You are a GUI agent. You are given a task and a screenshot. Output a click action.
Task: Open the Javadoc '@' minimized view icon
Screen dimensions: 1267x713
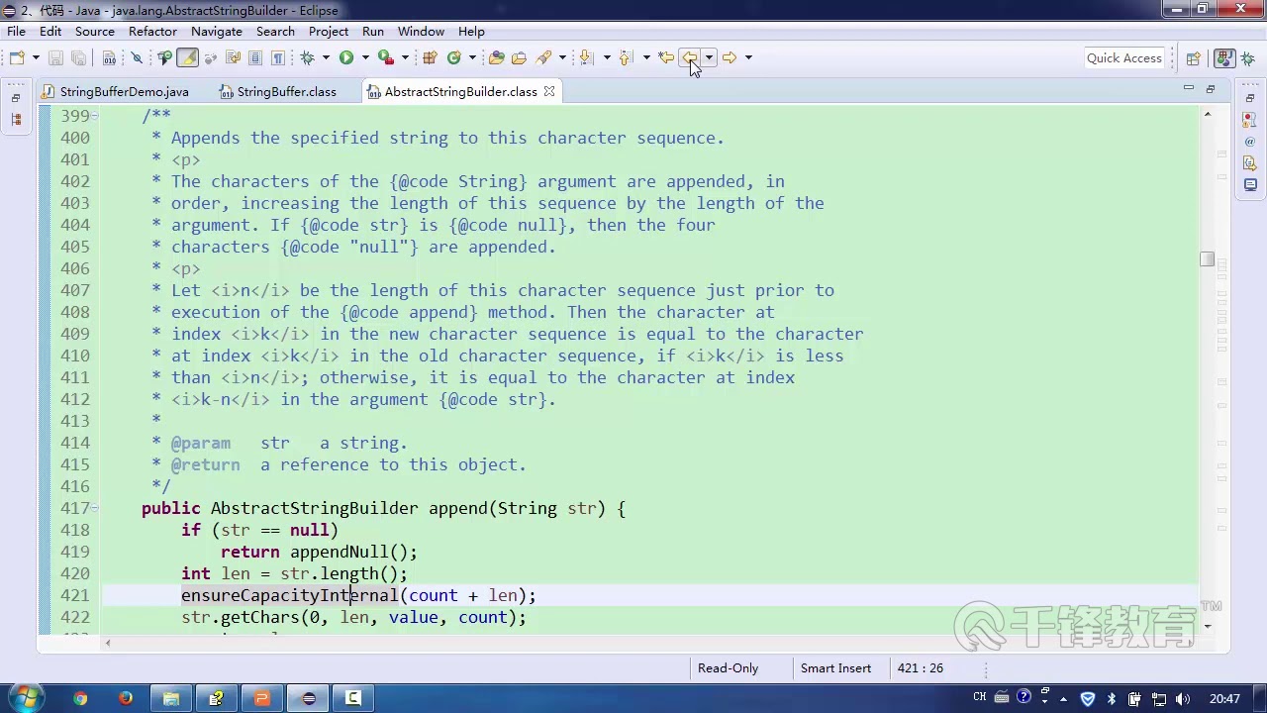[x=1250, y=142]
